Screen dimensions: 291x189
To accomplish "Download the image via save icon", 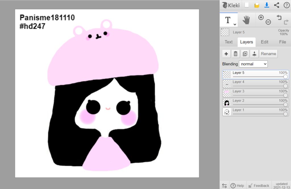I will 267,5.
